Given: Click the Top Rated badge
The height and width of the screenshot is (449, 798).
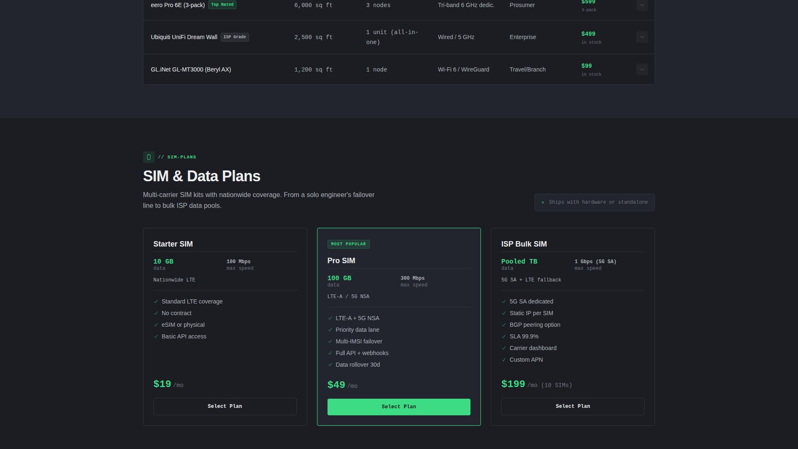Looking at the screenshot, I should [222, 5].
